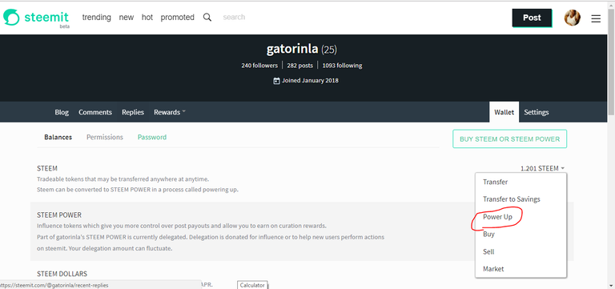Open the new posts feed
The height and width of the screenshot is (289, 615).
click(127, 18)
